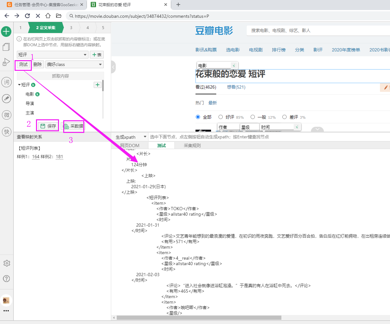The image size is (390, 324).
Task: Go to step 4 of the wizard
Action: coord(88,27)
